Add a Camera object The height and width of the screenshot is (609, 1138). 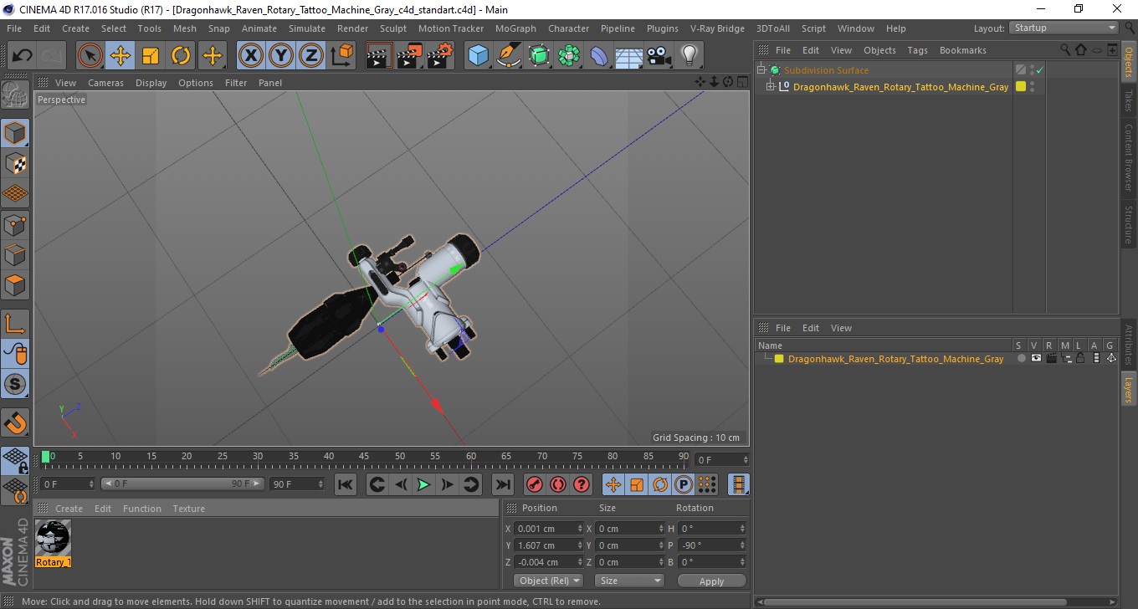tap(659, 56)
